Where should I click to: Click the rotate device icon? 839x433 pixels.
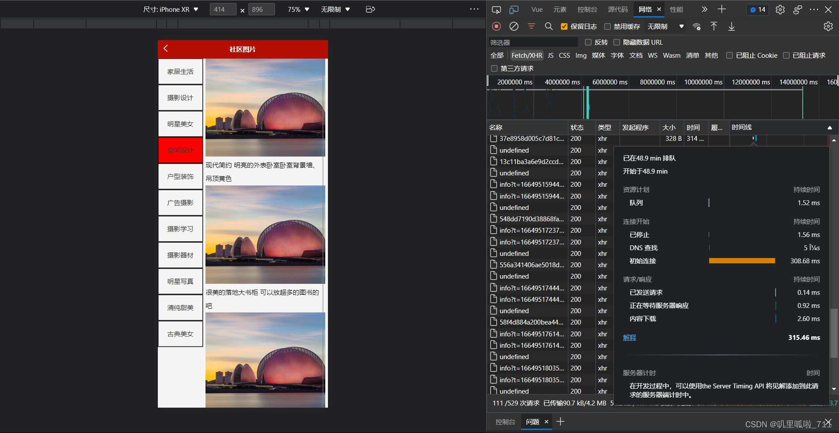(370, 9)
